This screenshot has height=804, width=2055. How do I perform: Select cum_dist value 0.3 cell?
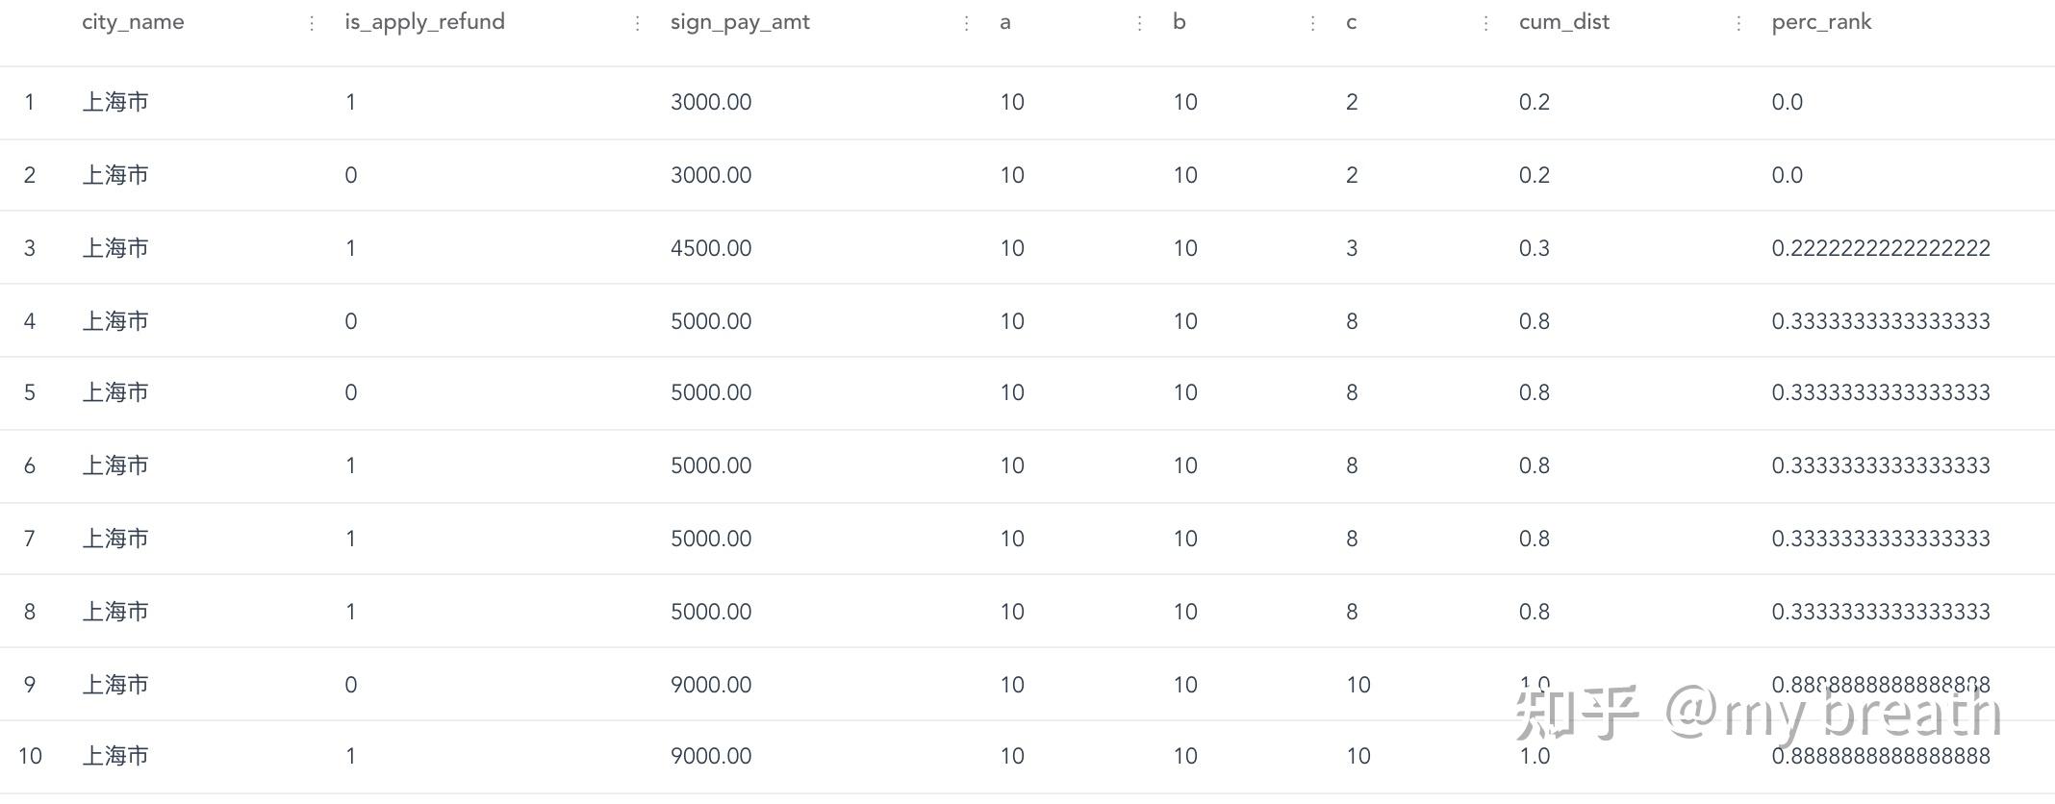(1535, 248)
